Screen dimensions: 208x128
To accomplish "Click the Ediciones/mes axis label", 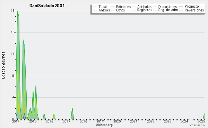I will pos(3,65).
